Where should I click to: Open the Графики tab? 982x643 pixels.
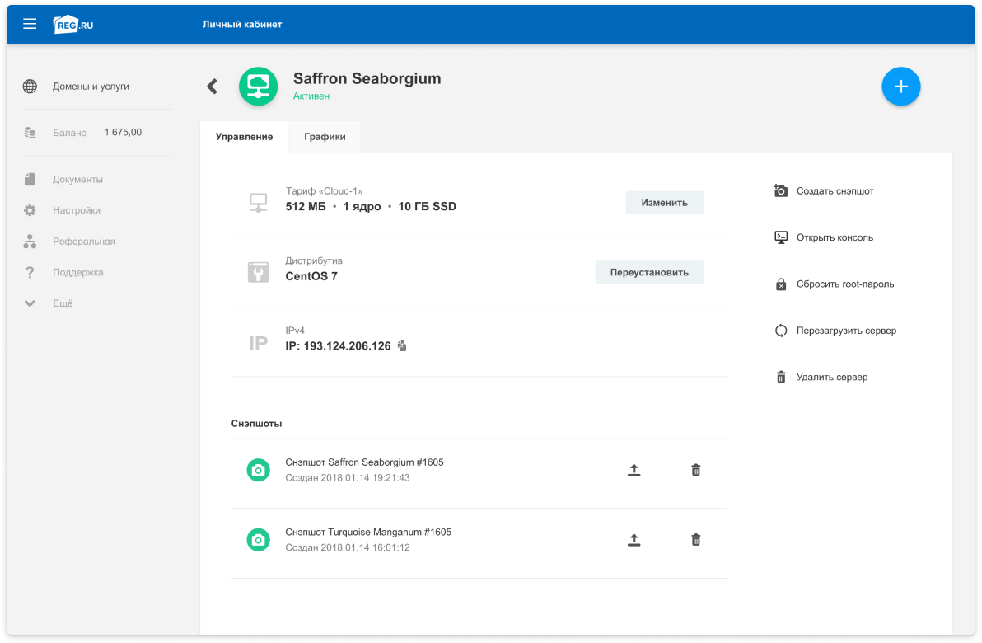tap(325, 137)
